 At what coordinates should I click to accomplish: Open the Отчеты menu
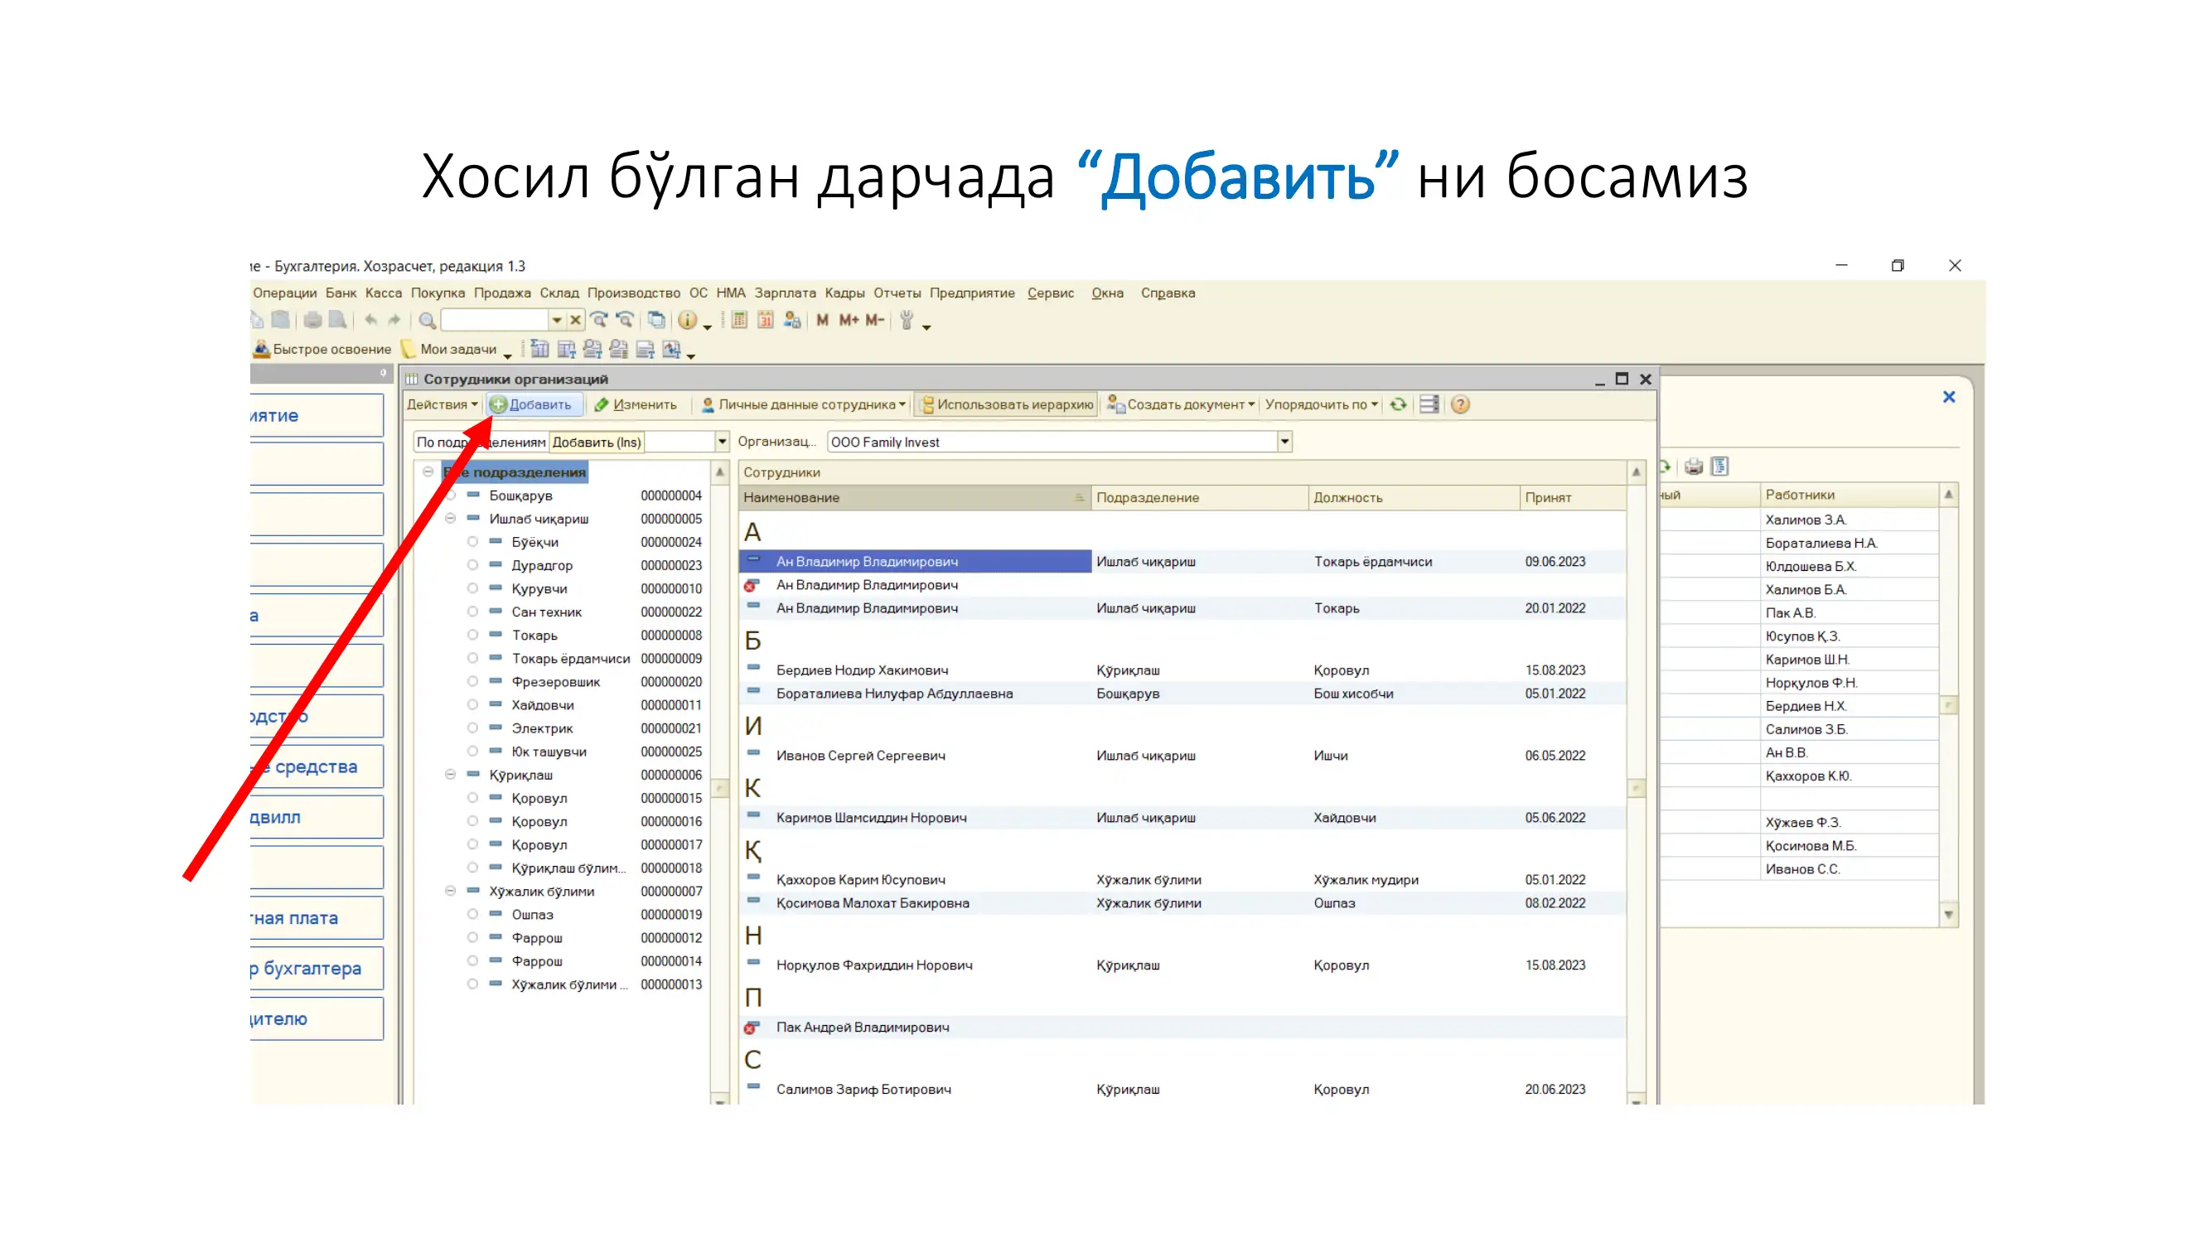click(x=897, y=293)
